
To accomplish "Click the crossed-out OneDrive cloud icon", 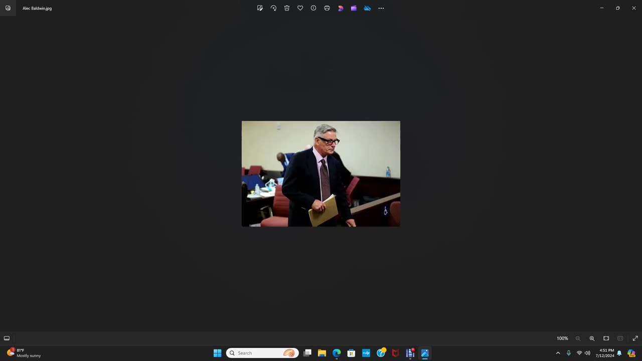I will 367,8.
